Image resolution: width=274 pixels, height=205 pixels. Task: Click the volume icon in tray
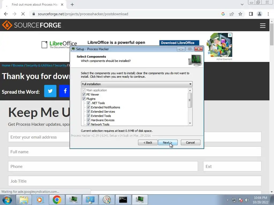point(247,200)
